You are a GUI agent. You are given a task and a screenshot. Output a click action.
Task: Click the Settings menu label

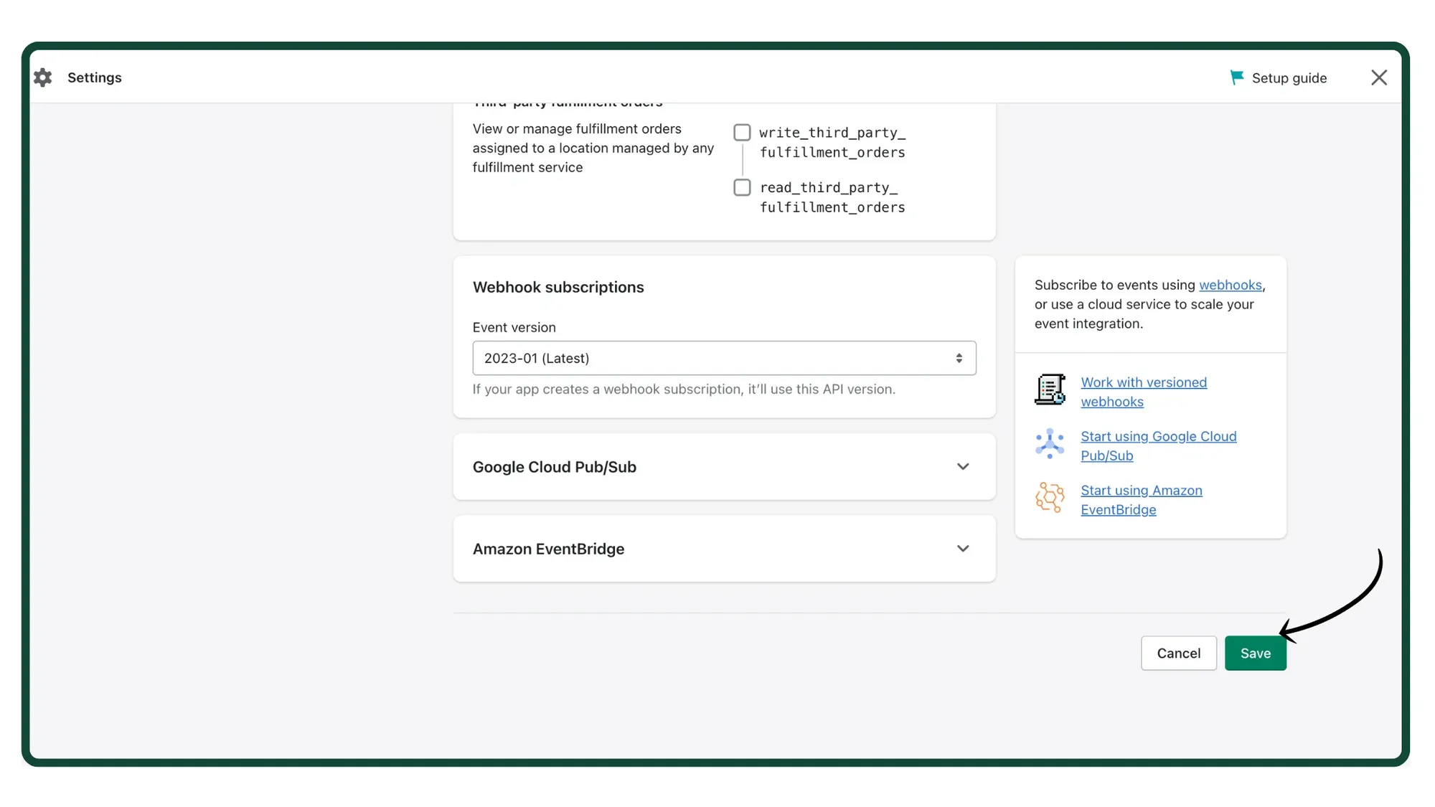(94, 77)
